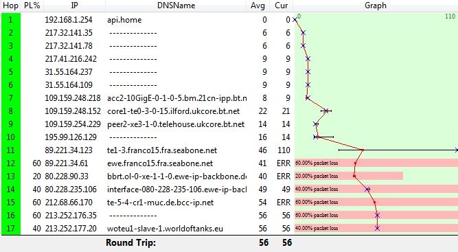Screen dimensions: 458x252
Task: Click the latency marker on hop 8 graph
Action: (x=327, y=111)
